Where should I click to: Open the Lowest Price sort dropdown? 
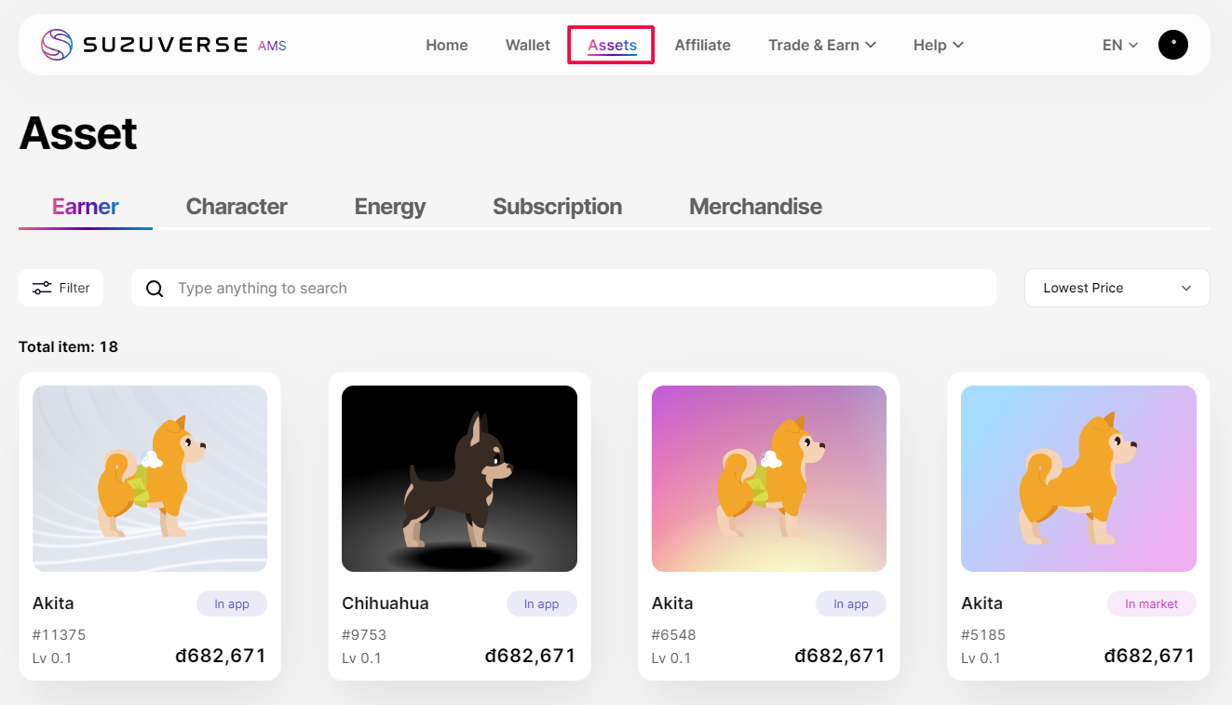tap(1117, 288)
